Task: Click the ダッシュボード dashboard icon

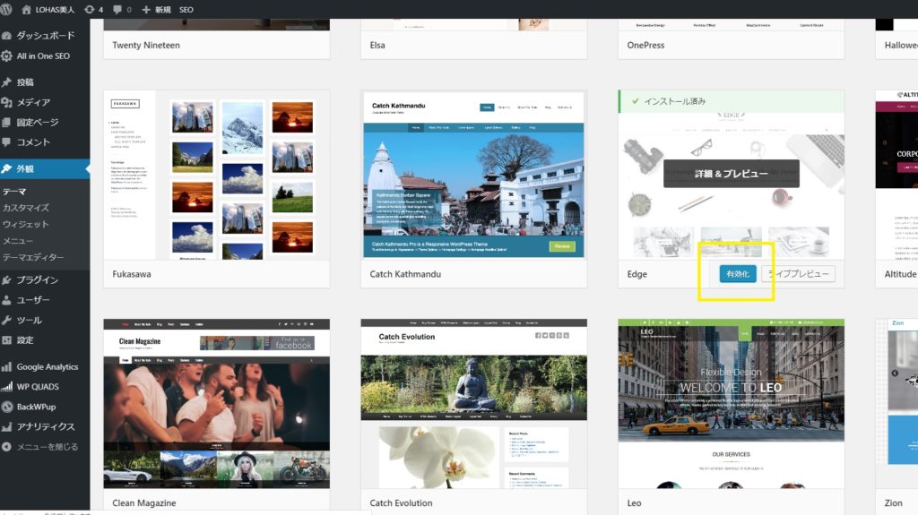Action: click(x=7, y=36)
